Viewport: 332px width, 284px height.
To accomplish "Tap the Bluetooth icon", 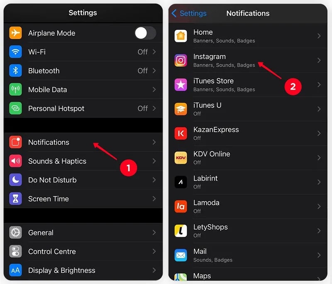I will coord(15,70).
